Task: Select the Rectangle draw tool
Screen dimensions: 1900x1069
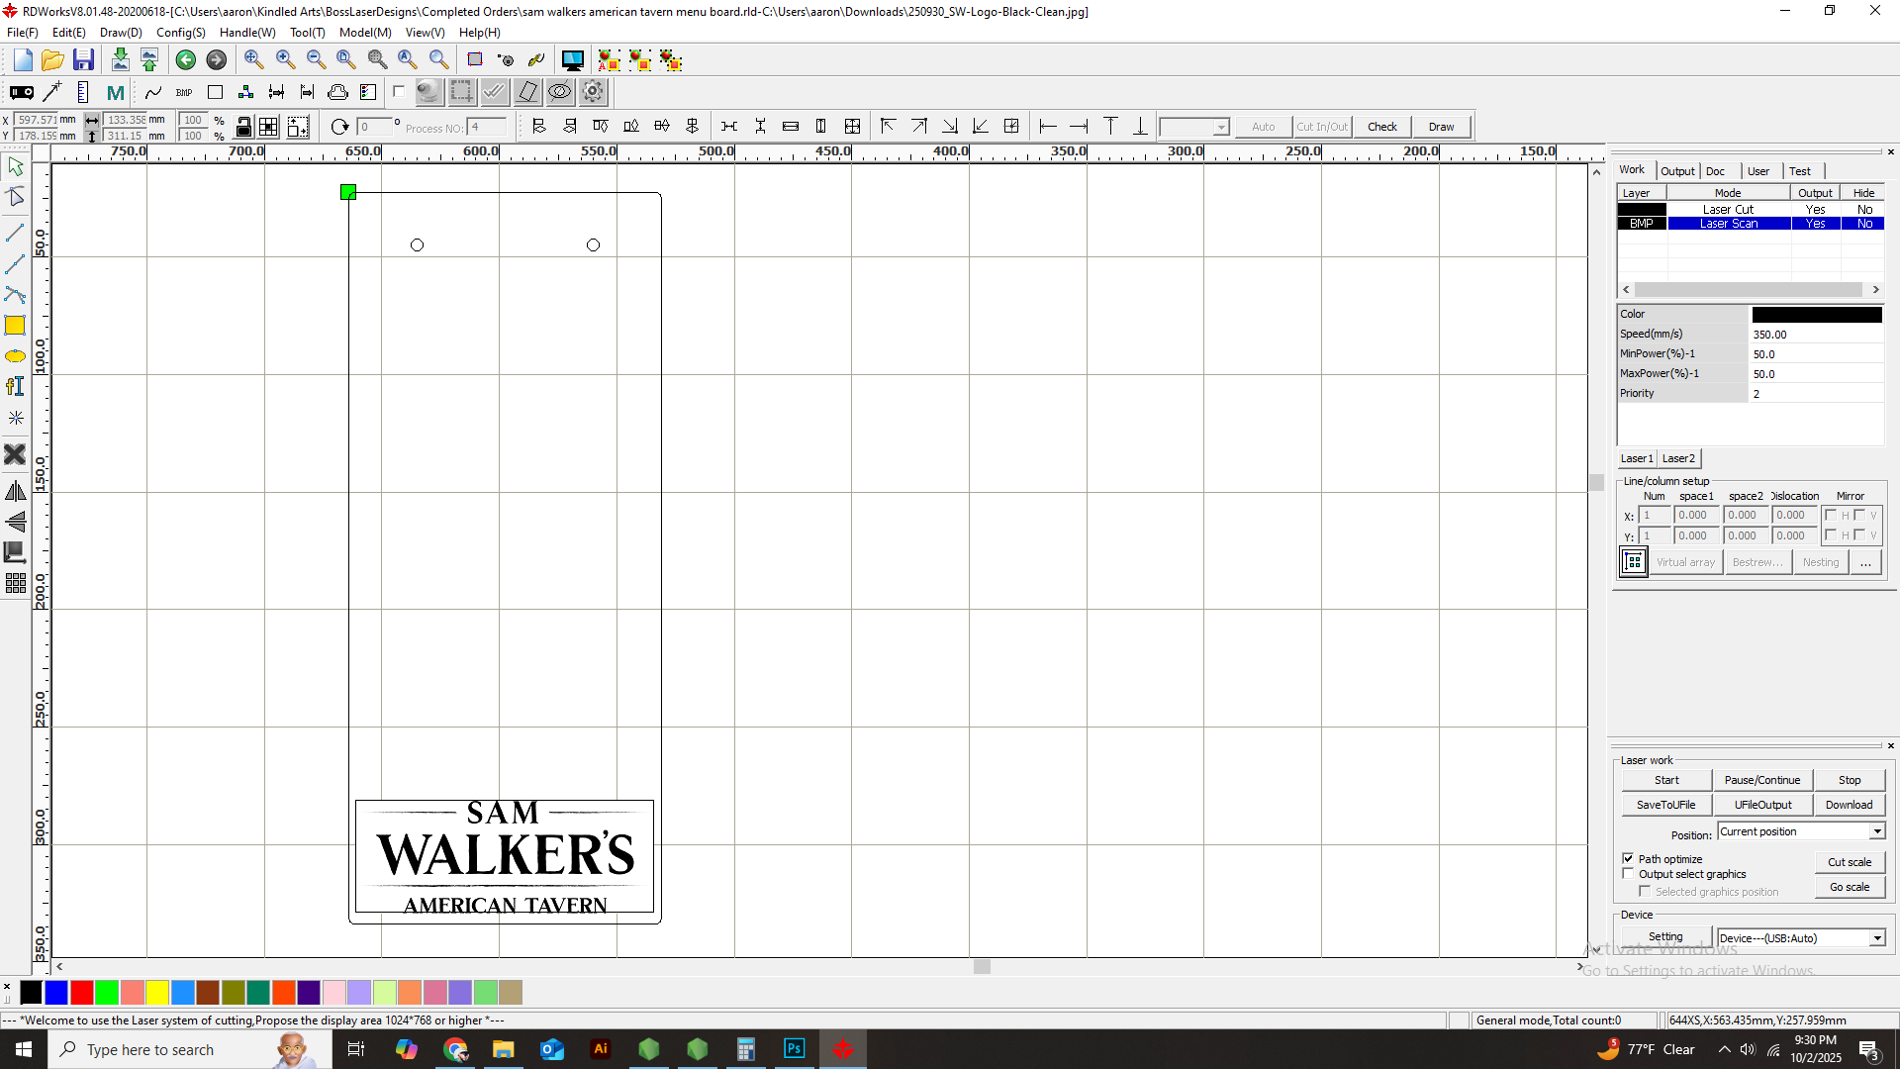Action: [15, 326]
